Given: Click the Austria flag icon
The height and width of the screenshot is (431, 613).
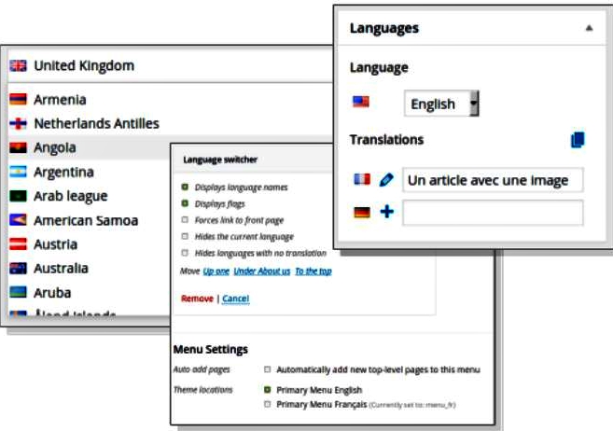Looking at the screenshot, I should 18,244.
